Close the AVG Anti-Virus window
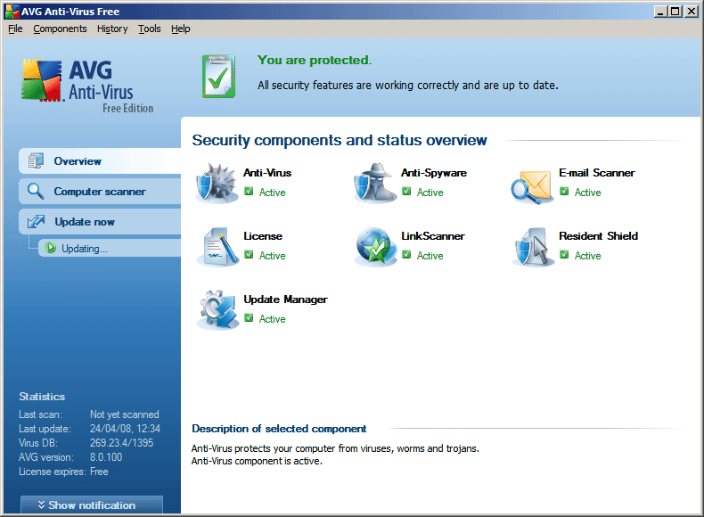The image size is (704, 517). click(x=691, y=12)
